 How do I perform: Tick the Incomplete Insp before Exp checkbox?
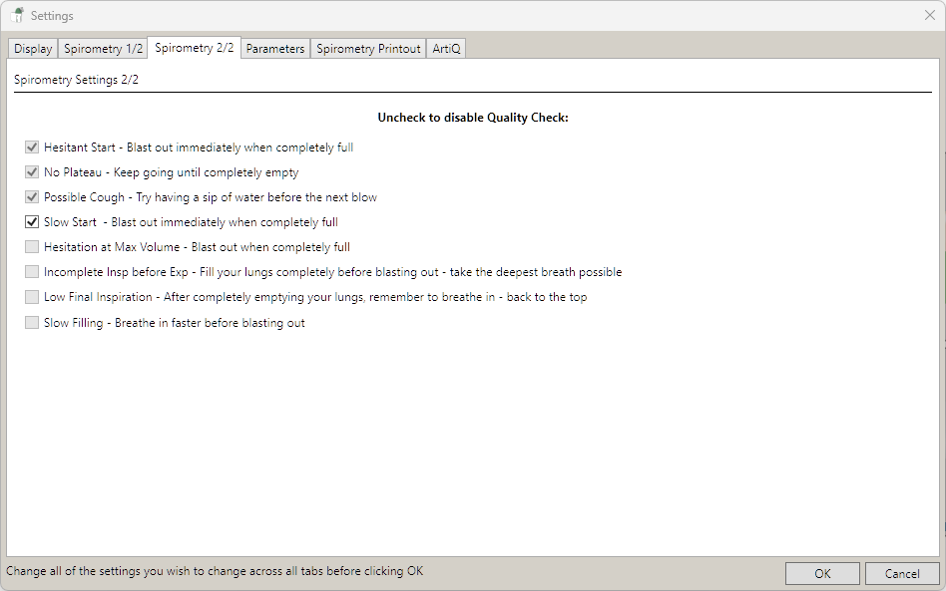[32, 272]
